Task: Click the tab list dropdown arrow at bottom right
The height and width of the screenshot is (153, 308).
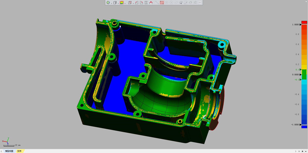Action: (306, 151)
